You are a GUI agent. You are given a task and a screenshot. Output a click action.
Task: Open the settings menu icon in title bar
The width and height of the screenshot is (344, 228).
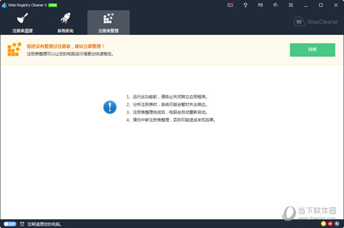point(291,5)
